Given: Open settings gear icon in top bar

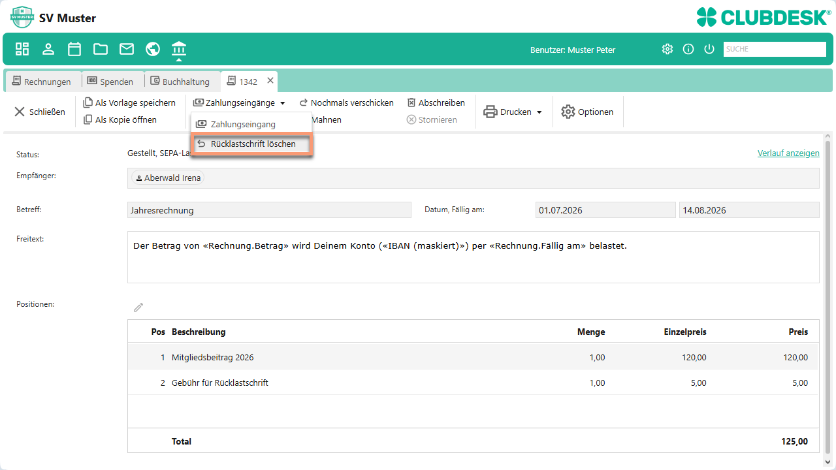Looking at the screenshot, I should tap(667, 49).
